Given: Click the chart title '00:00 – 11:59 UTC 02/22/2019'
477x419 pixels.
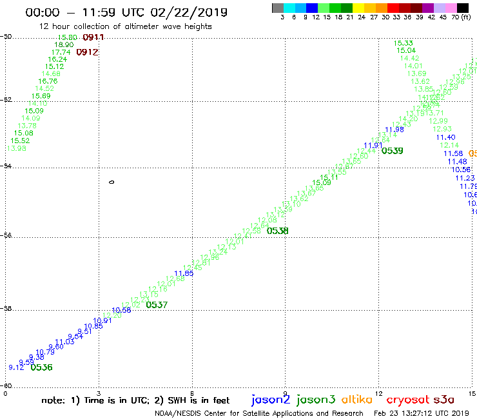Looking at the screenshot, I should click(x=126, y=12).
